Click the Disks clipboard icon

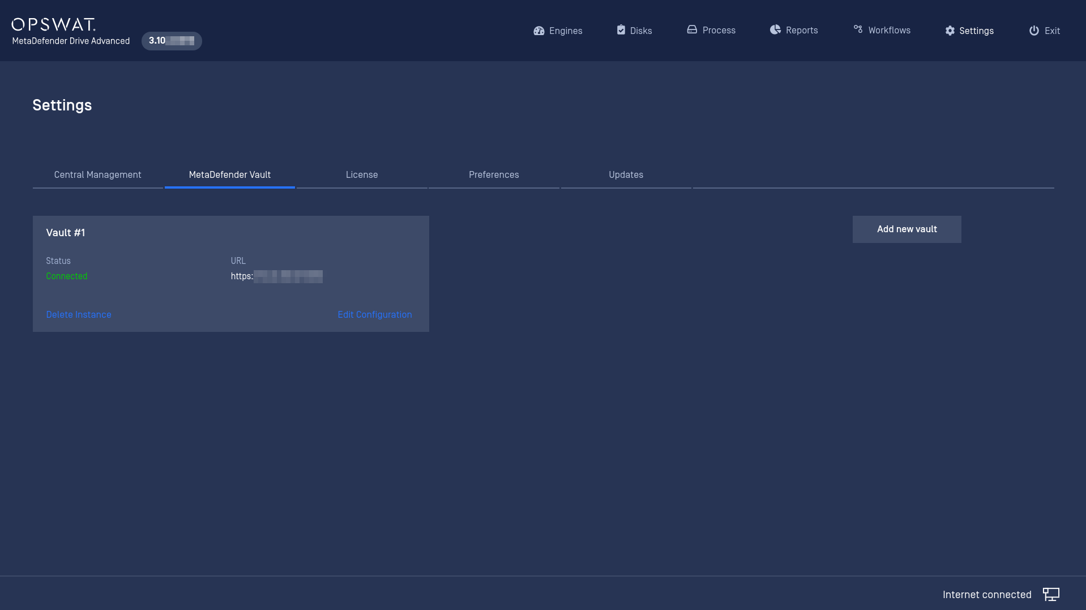621,30
